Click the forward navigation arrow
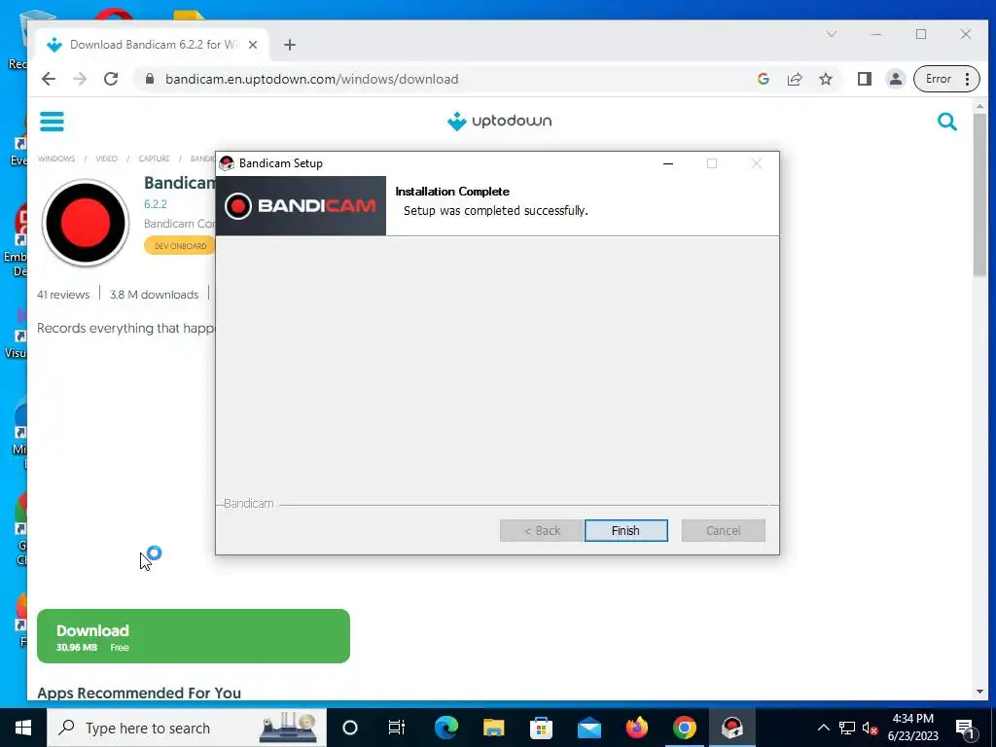The image size is (996, 747). point(80,79)
